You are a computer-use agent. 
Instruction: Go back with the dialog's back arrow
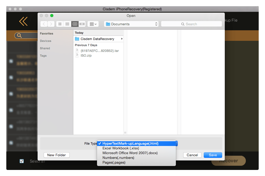(44, 24)
